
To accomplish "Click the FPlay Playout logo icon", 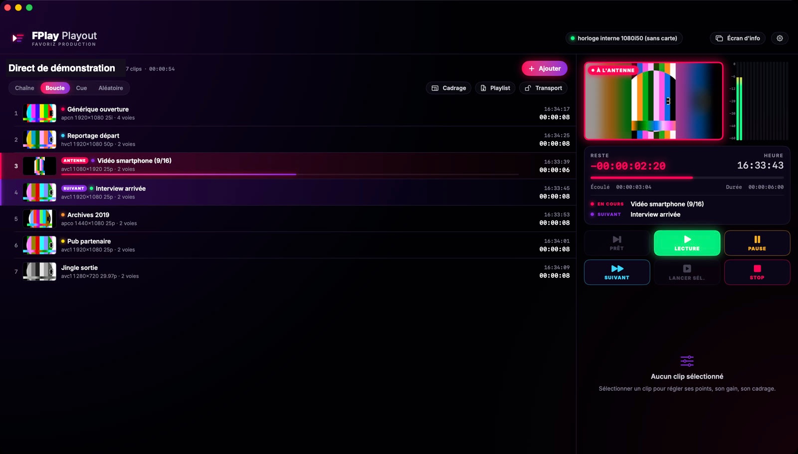I will tap(18, 38).
